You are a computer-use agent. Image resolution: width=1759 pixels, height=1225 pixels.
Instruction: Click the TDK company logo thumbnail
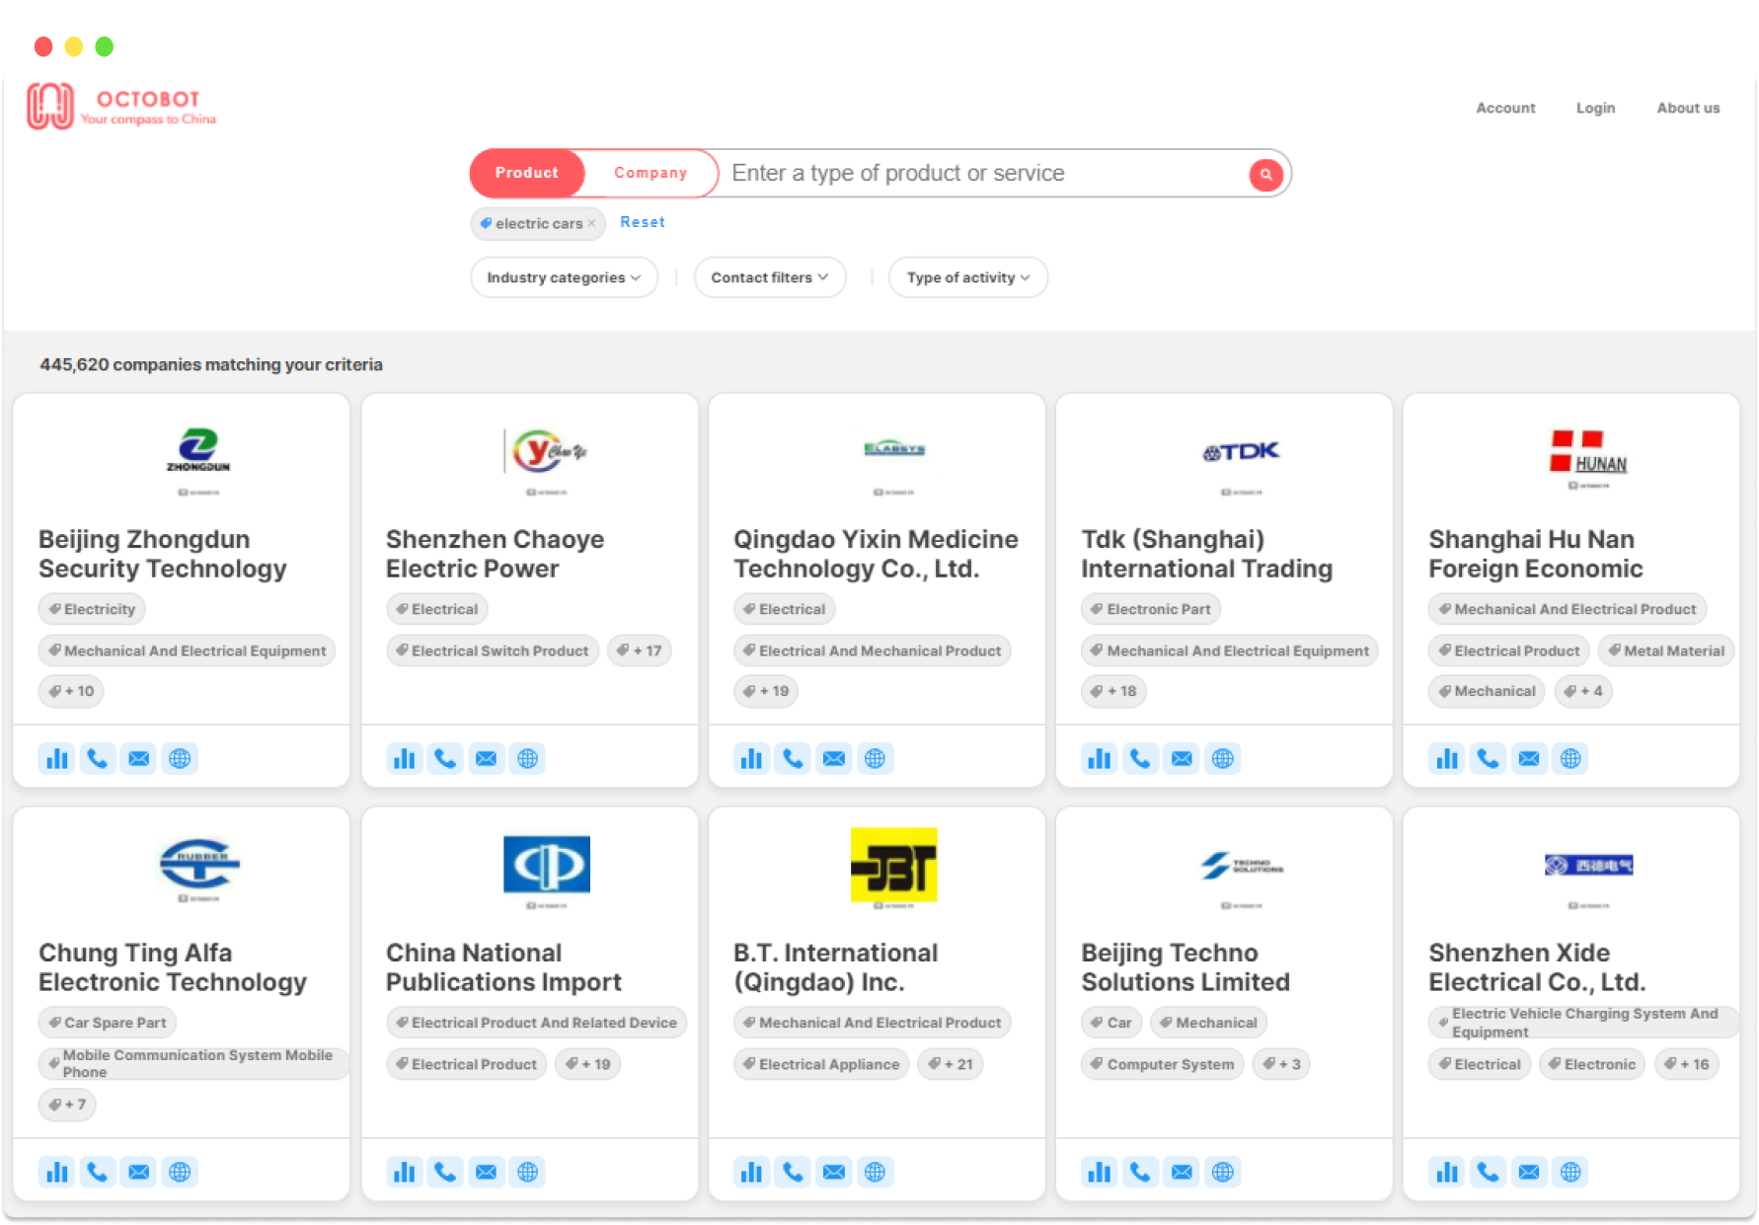tap(1241, 452)
